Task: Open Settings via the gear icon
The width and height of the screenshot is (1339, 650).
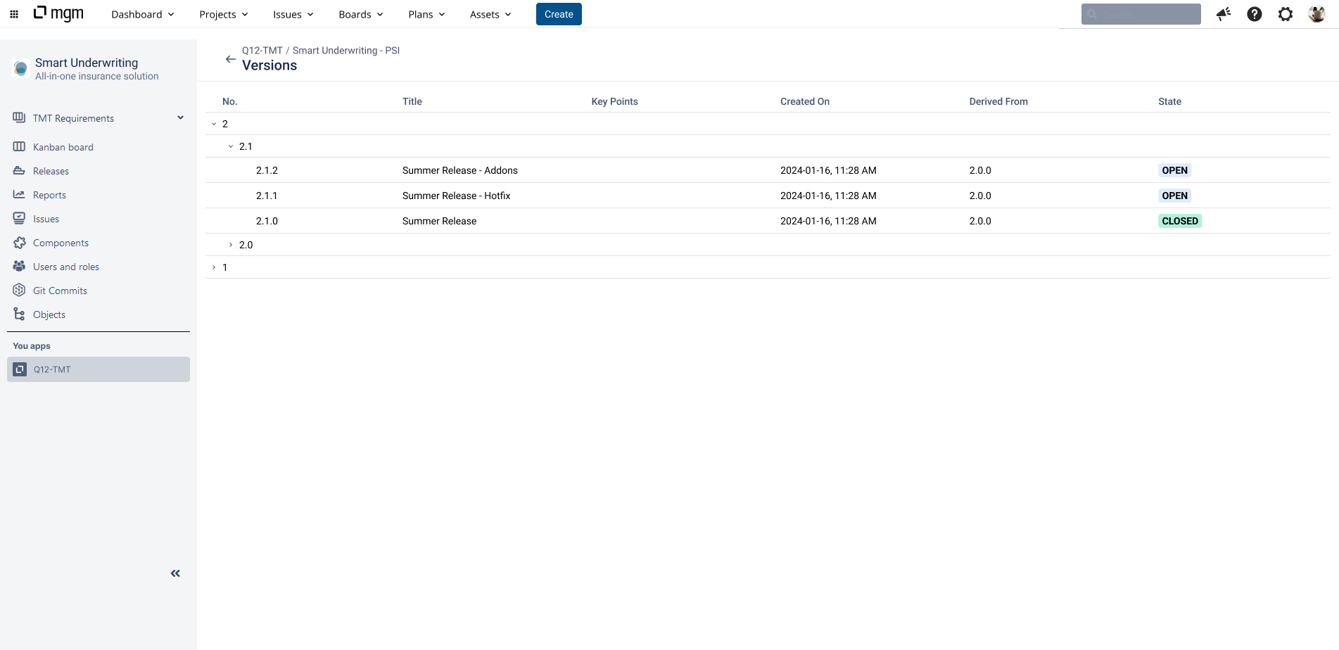Action: (x=1286, y=14)
